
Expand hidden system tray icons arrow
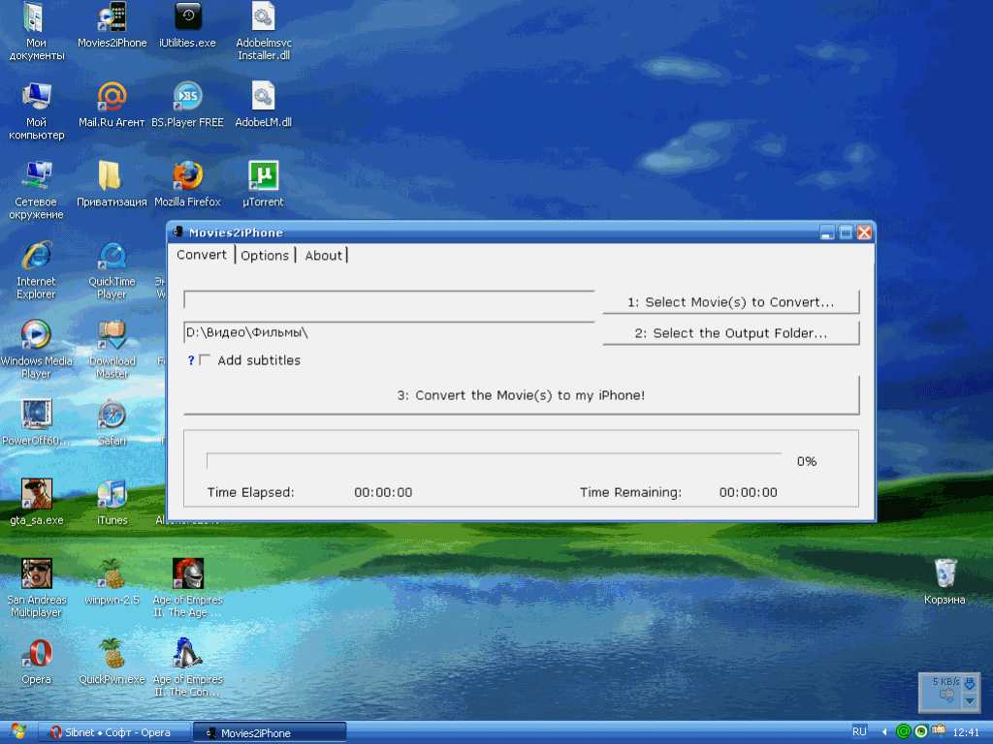(x=884, y=731)
